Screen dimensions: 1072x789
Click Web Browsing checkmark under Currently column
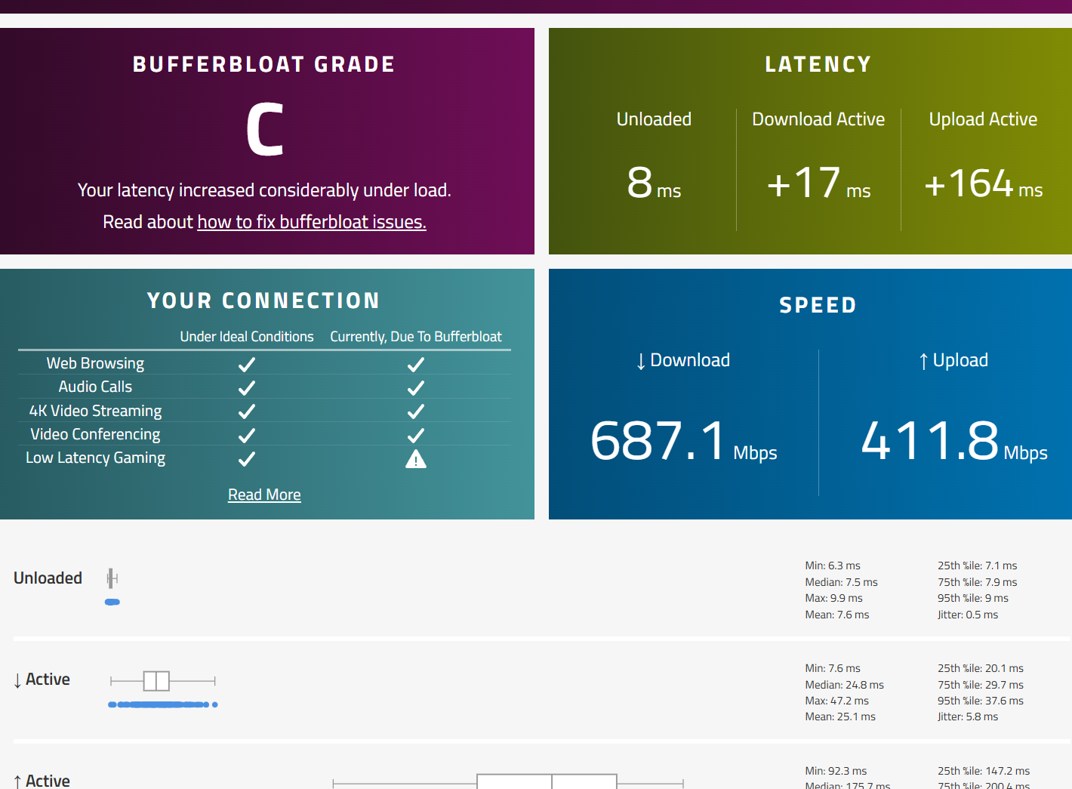(x=416, y=365)
